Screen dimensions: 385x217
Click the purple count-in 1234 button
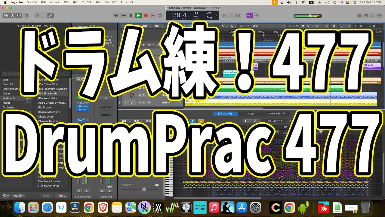249,15
